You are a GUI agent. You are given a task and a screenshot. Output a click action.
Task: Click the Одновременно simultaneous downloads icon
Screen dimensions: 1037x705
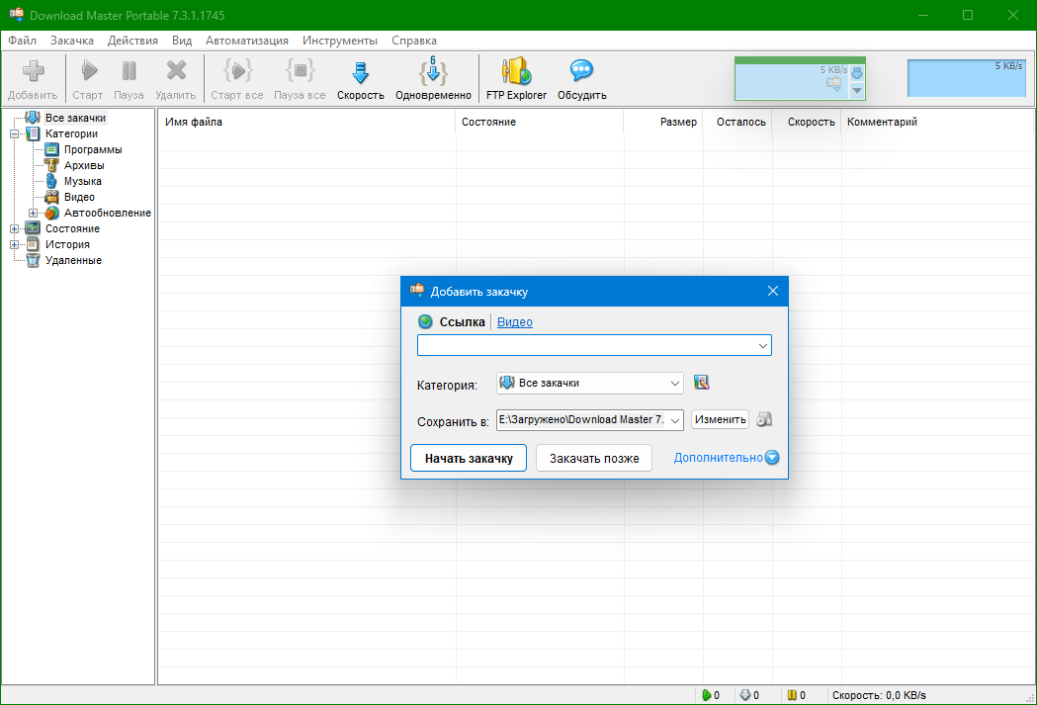point(433,73)
